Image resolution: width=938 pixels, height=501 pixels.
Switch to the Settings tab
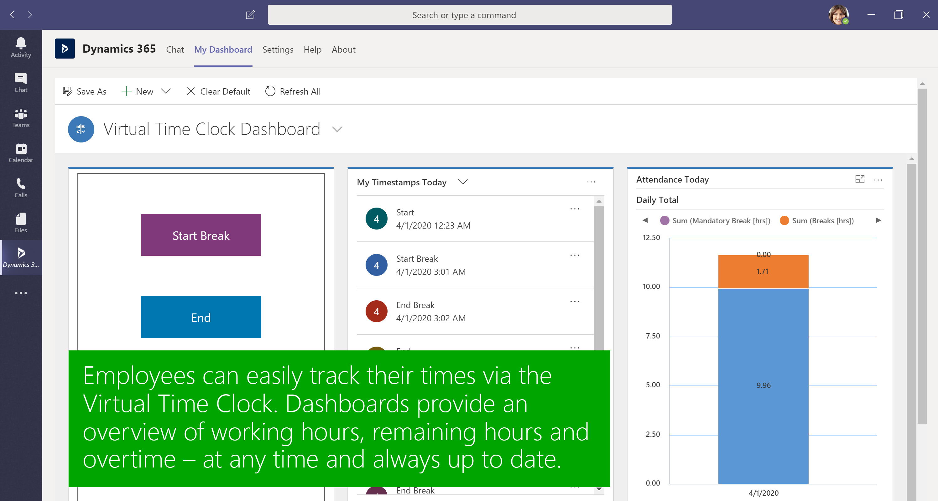(278, 49)
